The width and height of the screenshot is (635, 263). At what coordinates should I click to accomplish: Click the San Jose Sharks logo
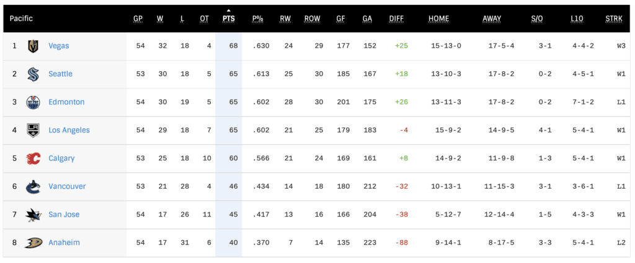tap(33, 215)
